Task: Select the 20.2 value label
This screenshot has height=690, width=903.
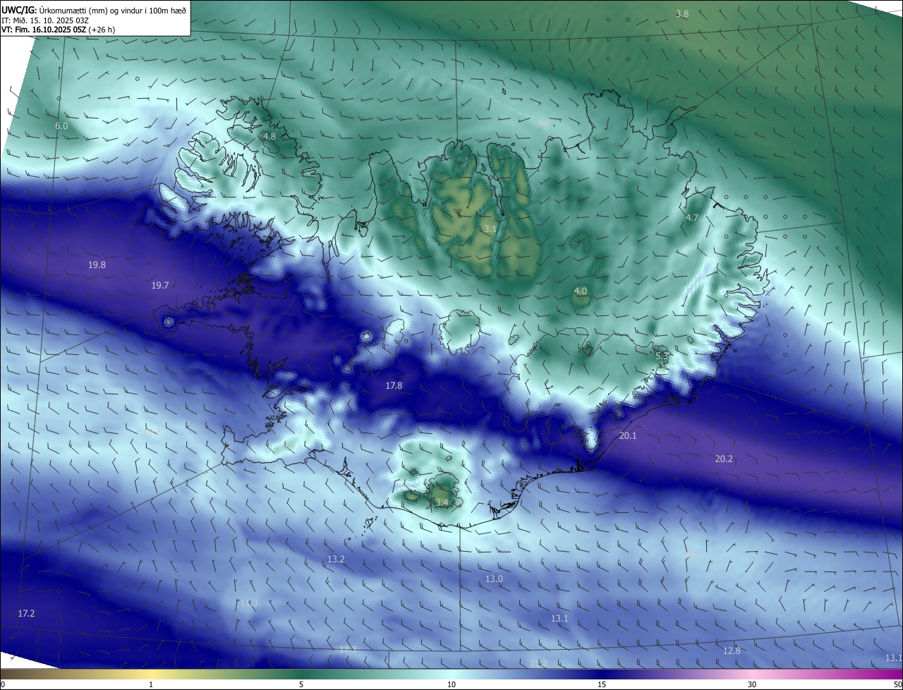Action: pyautogui.click(x=724, y=459)
